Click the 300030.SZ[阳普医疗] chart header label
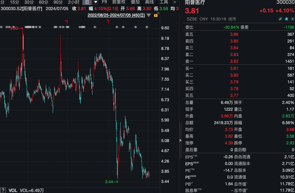Image resolution: width=295 pixels, height=193 pixels. [21, 9]
